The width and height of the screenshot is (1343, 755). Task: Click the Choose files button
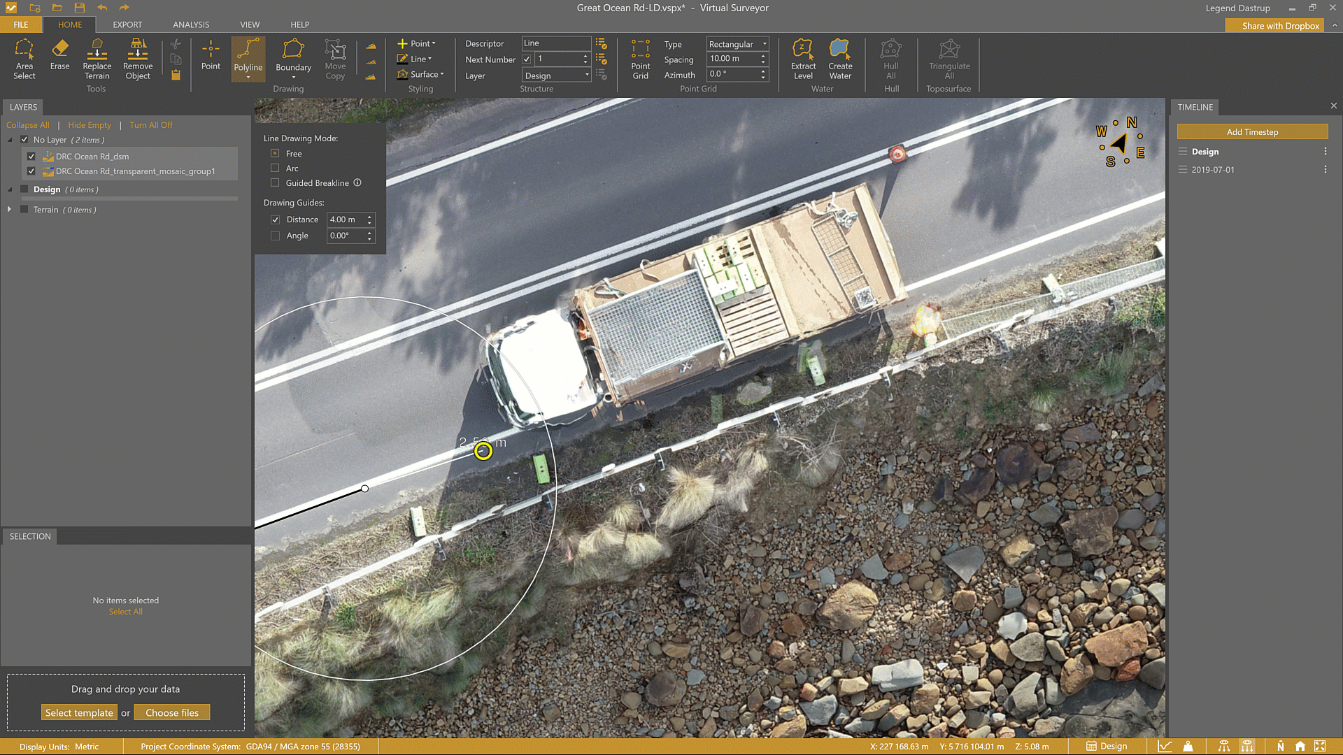coord(172,713)
